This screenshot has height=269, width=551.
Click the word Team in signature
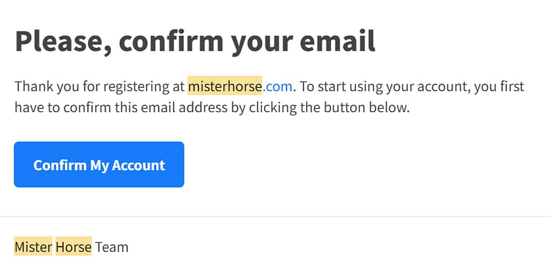point(112,247)
